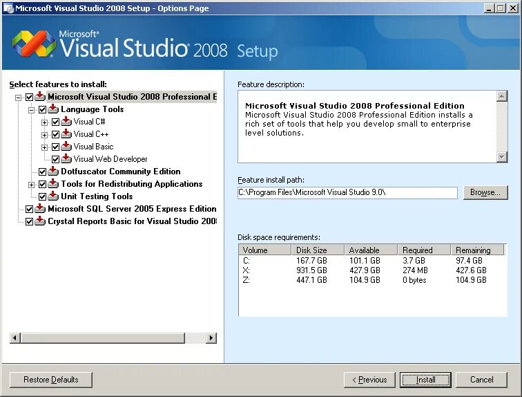Viewport: 522px width, 397px height.
Task: Uncheck Microsoft Visual Studio 2008 Professional checkbox
Action: [x=29, y=98]
